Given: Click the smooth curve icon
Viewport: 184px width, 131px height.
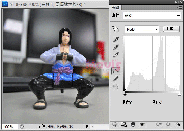Looking at the screenshot, I should tap(116, 87).
